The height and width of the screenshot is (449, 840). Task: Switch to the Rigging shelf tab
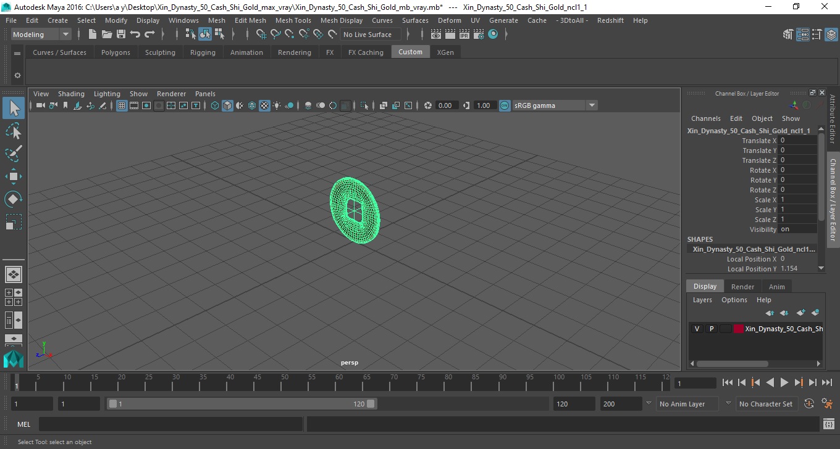pyautogui.click(x=203, y=52)
